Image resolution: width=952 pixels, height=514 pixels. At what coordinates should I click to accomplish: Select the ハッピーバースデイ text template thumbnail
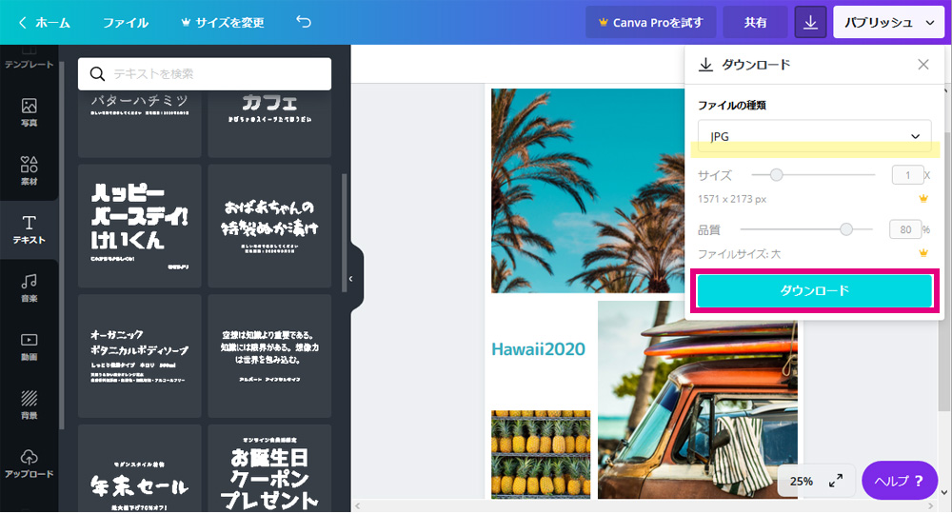[140, 226]
